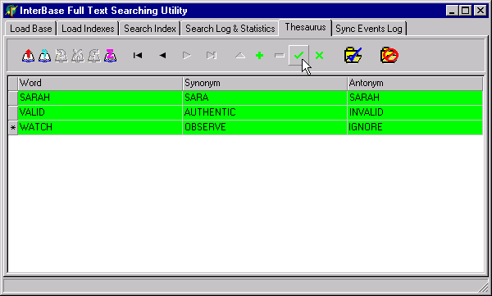The image size is (492, 296).
Task: Click the application icon in the title bar
Action: click(11, 11)
